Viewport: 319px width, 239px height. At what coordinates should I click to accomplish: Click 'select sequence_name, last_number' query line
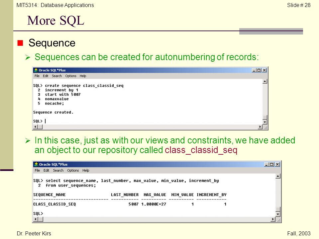click(x=132, y=181)
